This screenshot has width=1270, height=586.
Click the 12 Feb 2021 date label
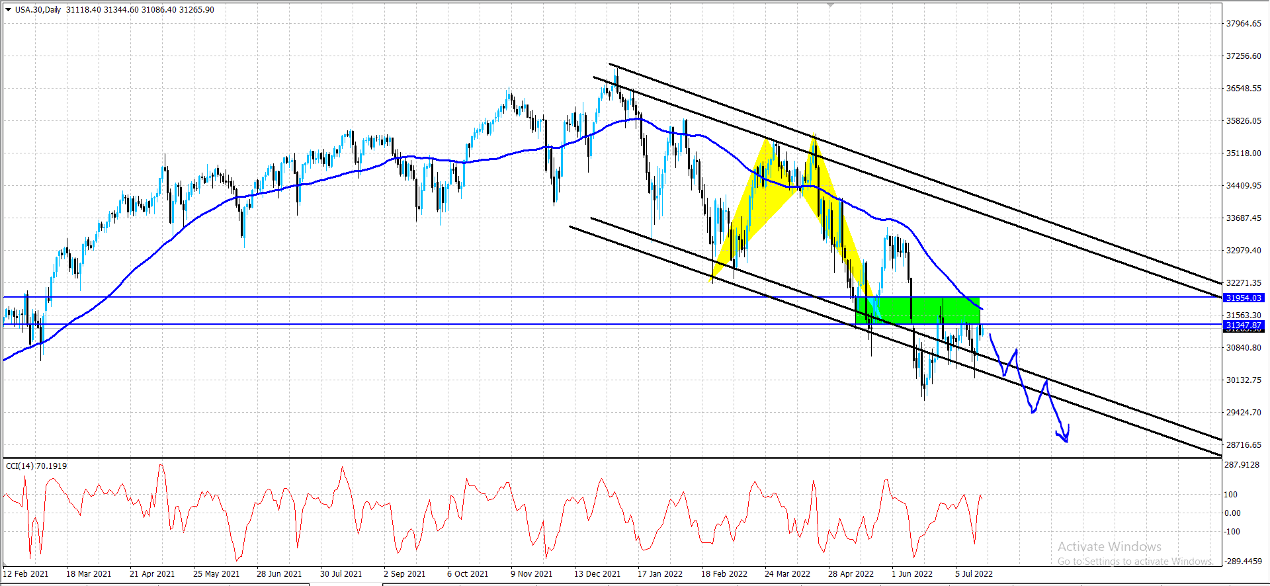pos(26,574)
